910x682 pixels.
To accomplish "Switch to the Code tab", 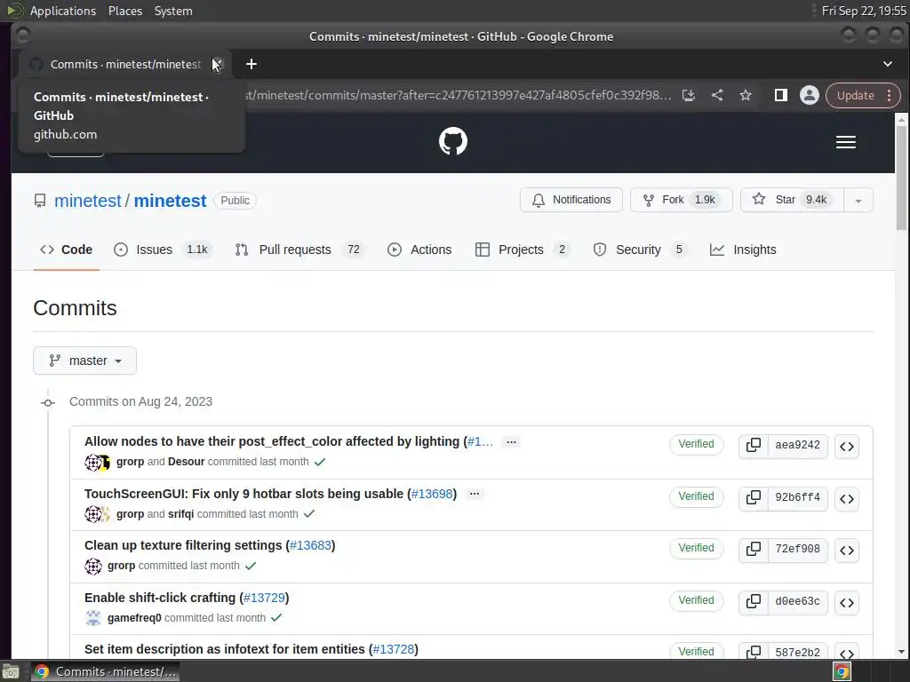I will coord(66,250).
